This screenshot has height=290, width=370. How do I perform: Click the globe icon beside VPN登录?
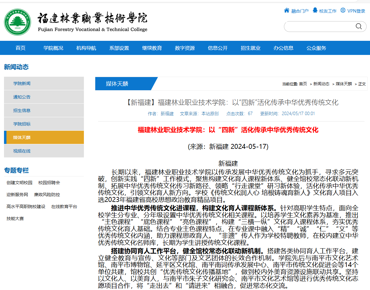(x=343, y=10)
